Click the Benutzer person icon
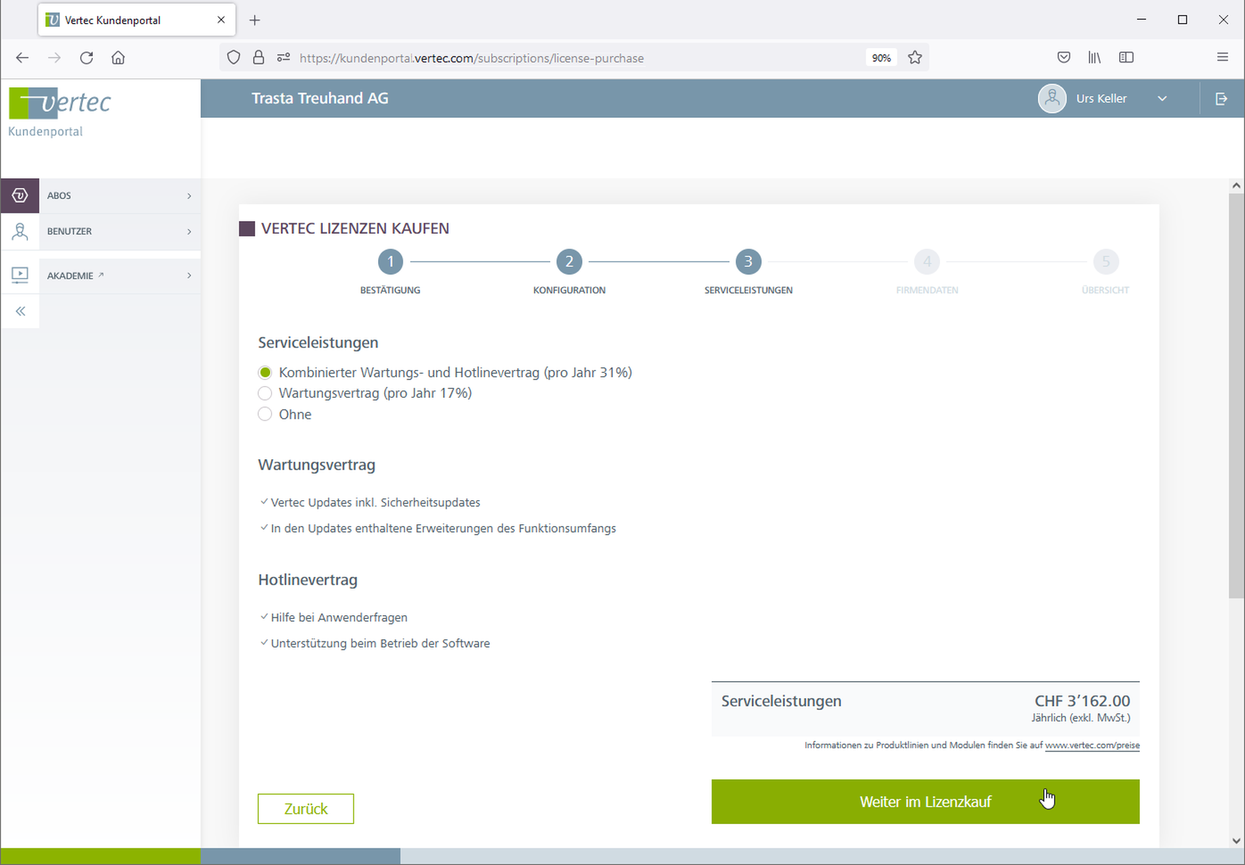This screenshot has height=865, width=1245. (20, 232)
